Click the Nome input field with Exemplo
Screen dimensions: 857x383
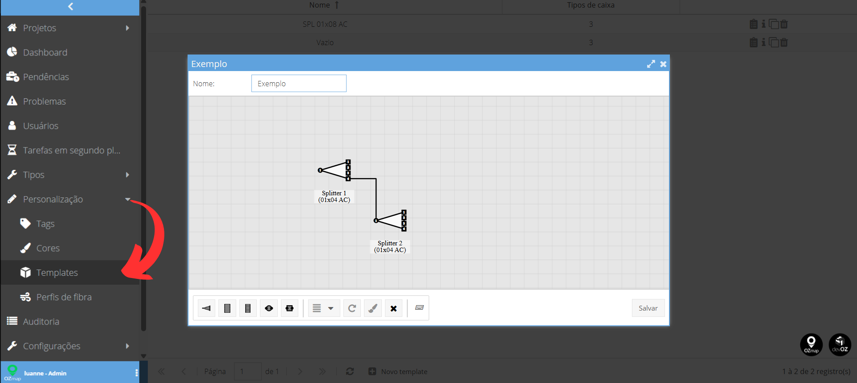pos(299,84)
